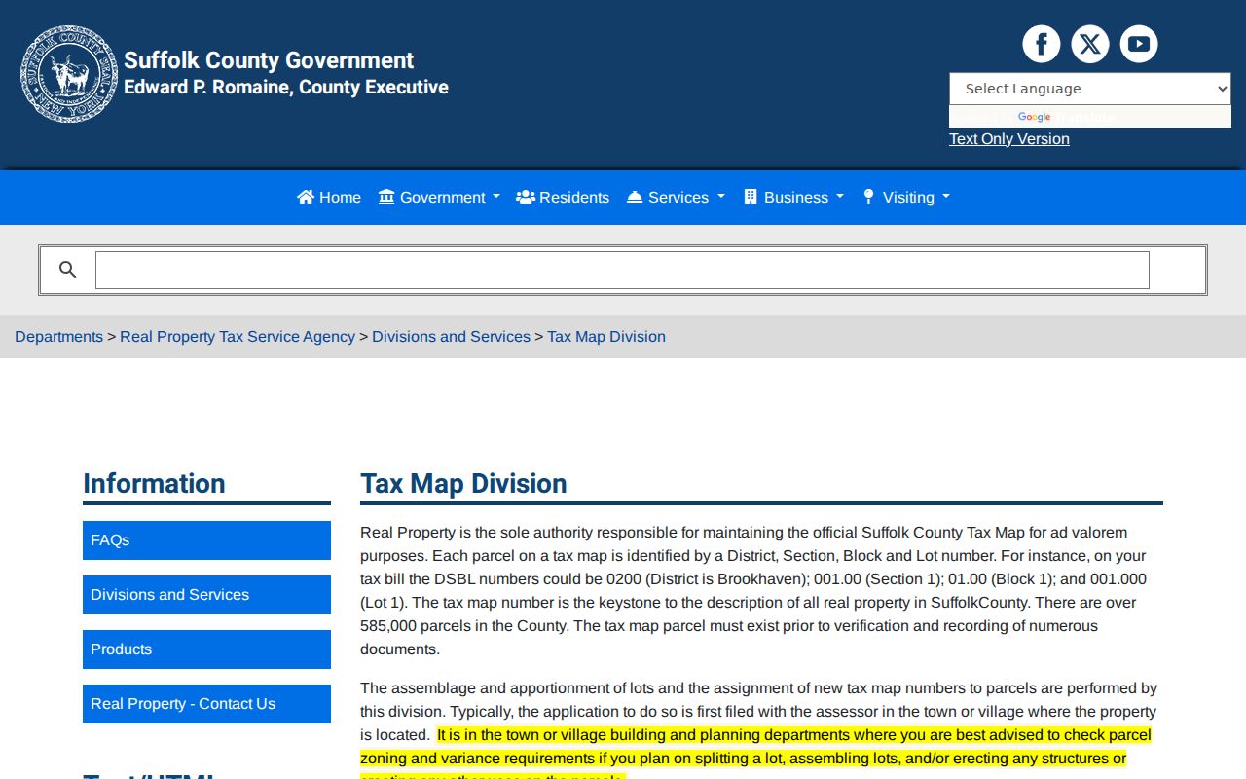Open Real Property Tax Service Agency breadcrumb
Image resolution: width=1246 pixels, height=779 pixels.
[238, 336]
